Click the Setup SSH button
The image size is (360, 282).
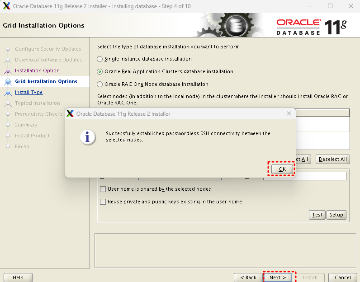(336, 215)
